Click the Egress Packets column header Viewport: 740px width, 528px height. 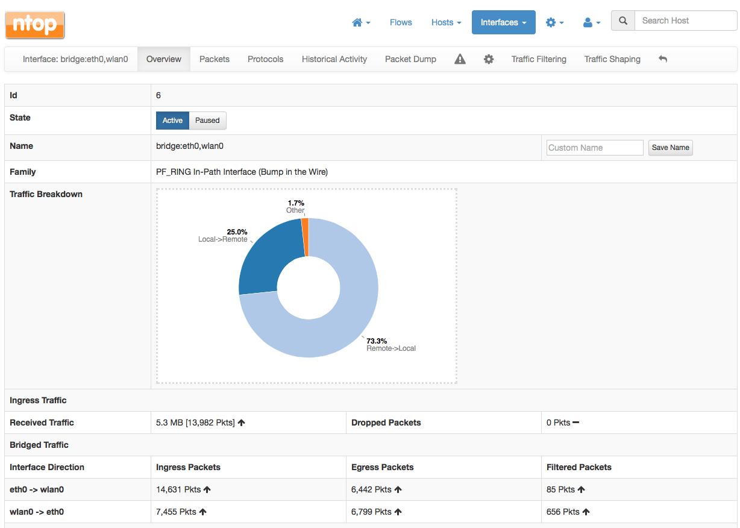tap(383, 467)
